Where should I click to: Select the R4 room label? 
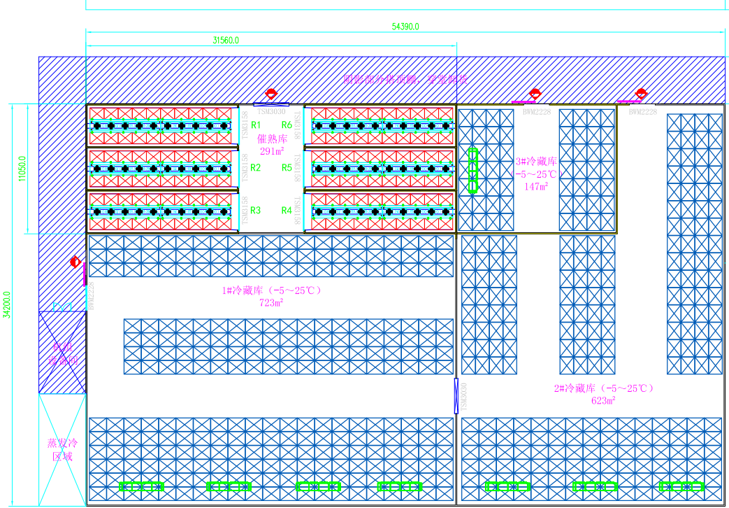pos(287,210)
